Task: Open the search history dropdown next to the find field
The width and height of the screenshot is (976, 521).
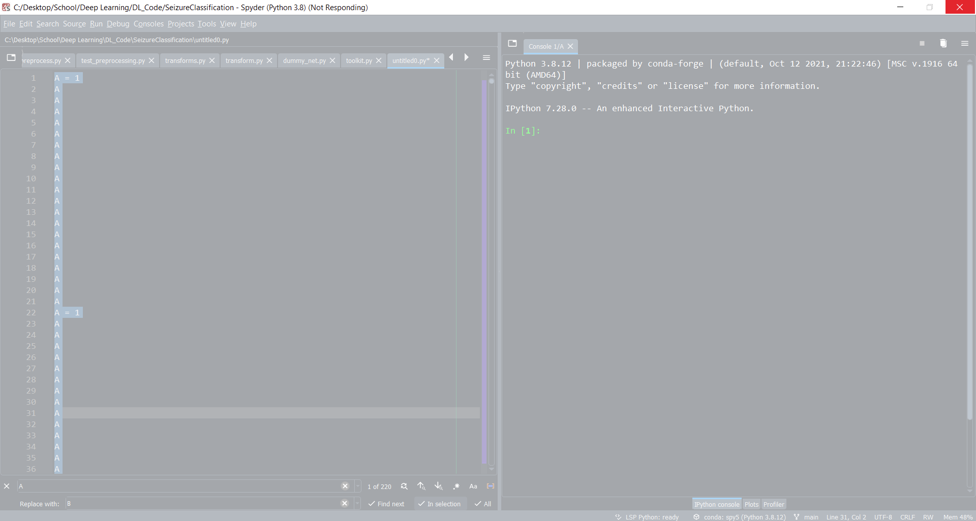Action: [357, 486]
